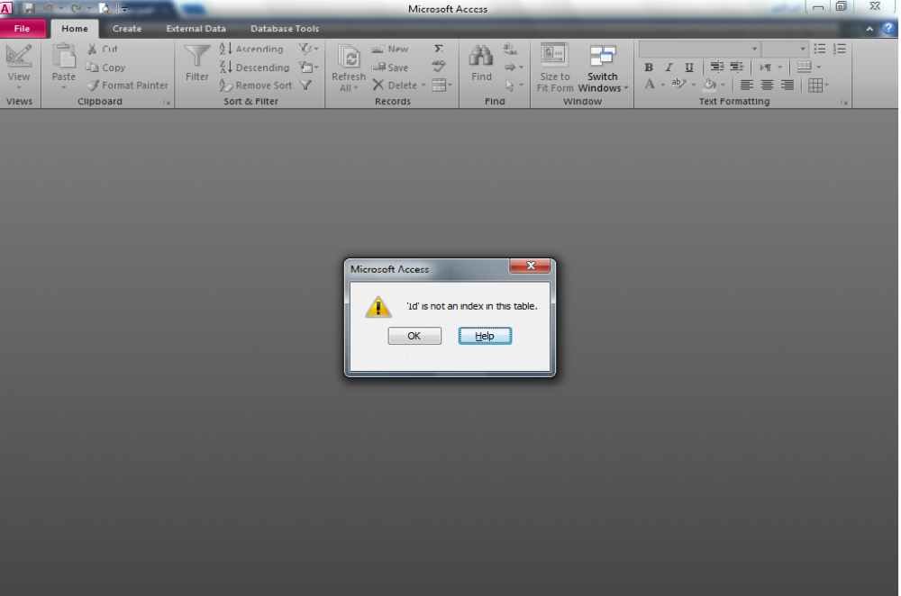Toggle Bold text formatting
Image resolution: width=901 pixels, height=596 pixels.
pyautogui.click(x=649, y=68)
